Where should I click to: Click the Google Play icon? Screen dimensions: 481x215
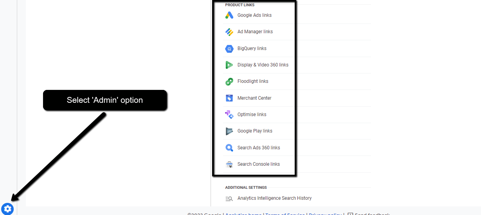click(229, 131)
